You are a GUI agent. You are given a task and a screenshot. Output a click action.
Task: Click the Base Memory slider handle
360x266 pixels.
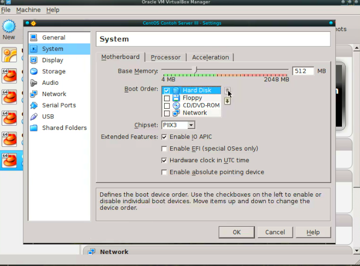(195, 70)
